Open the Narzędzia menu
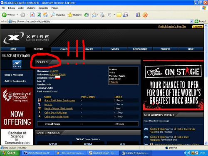 point(43,8)
